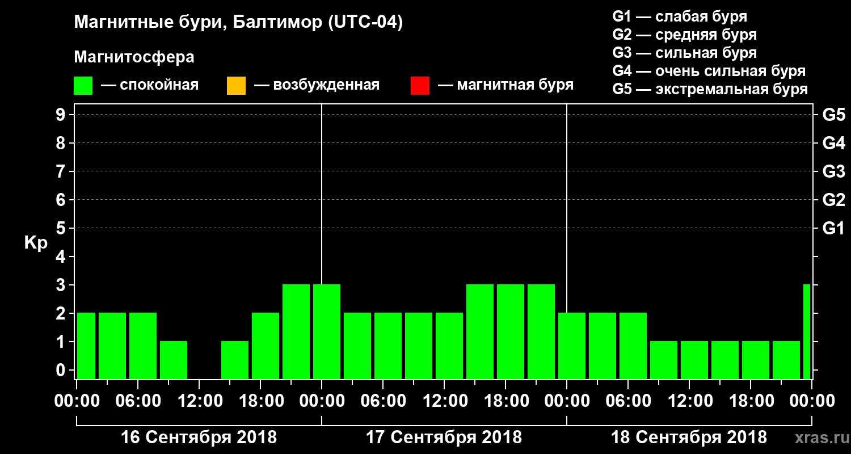Click the «Kp» axis title
The image size is (851, 454).
pyautogui.click(x=36, y=243)
